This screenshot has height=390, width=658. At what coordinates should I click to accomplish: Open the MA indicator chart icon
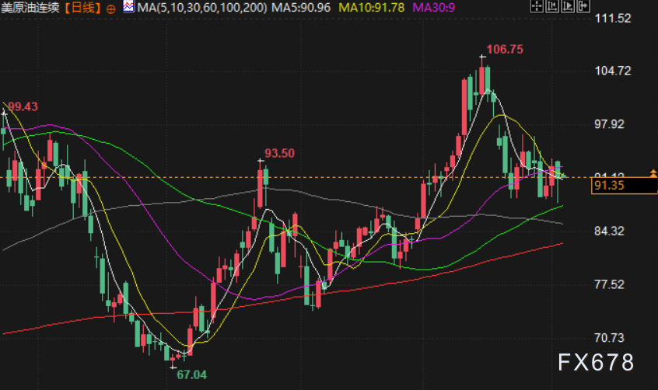pos(129,7)
